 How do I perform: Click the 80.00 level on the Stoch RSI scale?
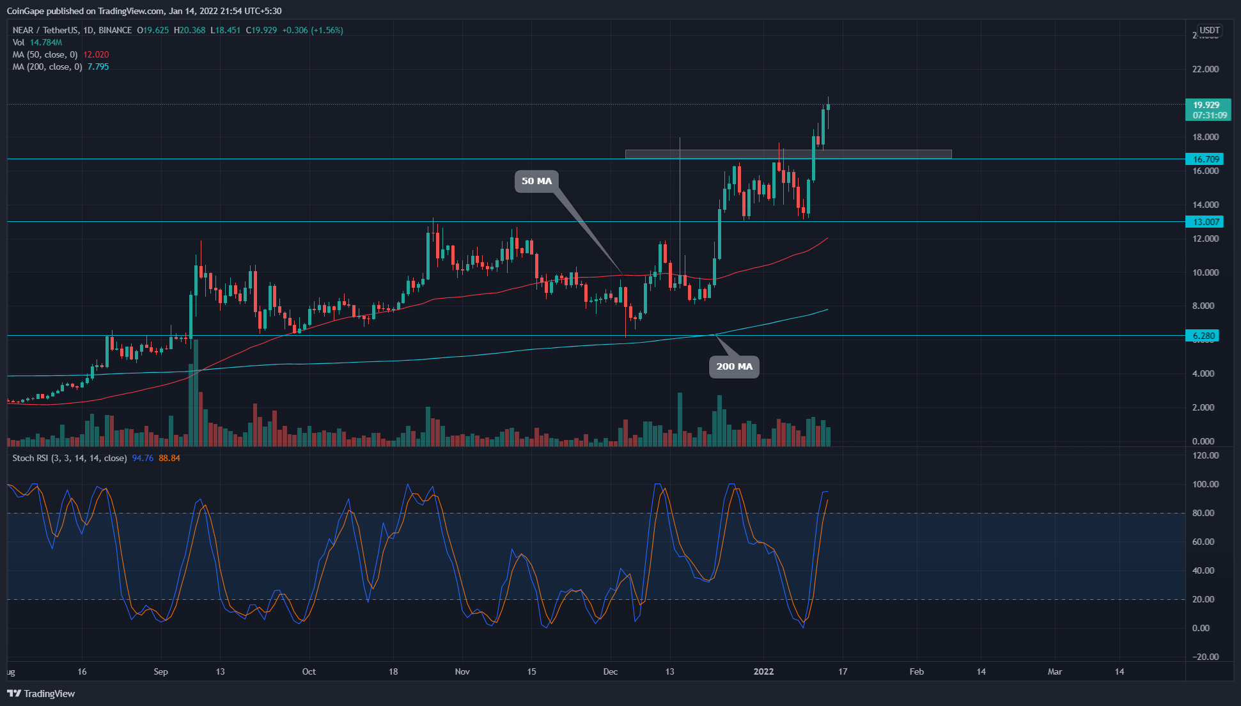coord(1203,513)
